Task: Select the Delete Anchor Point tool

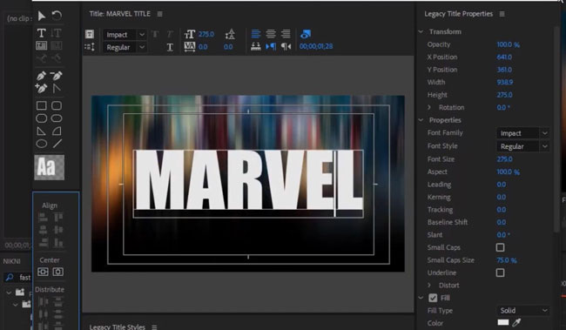Action: click(x=57, y=75)
